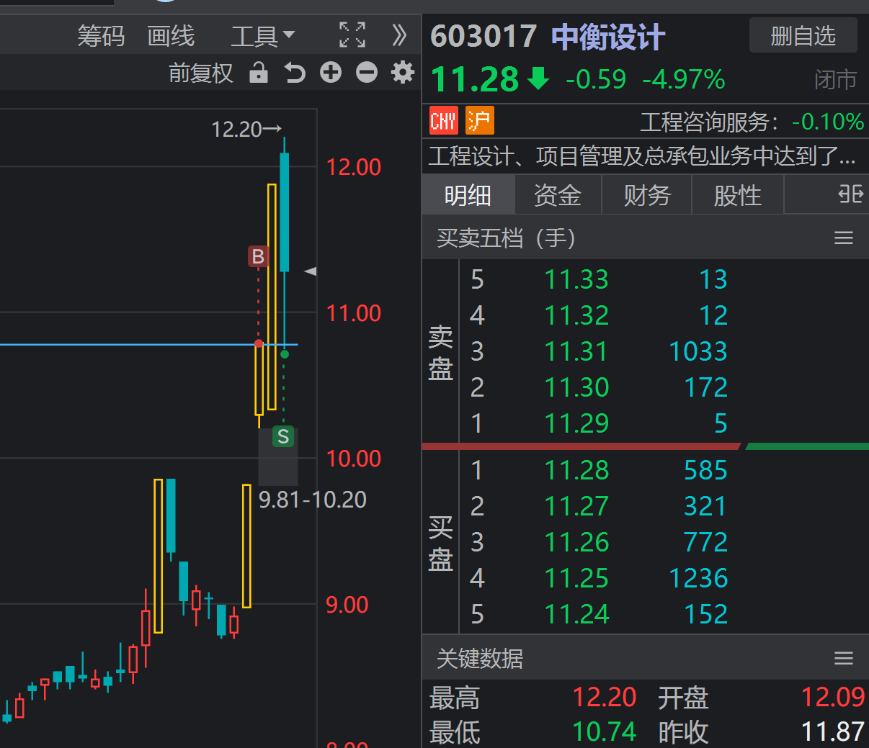This screenshot has width=869, height=748.
Task: Toggle fullscreen chart icon
Action: [x=352, y=35]
